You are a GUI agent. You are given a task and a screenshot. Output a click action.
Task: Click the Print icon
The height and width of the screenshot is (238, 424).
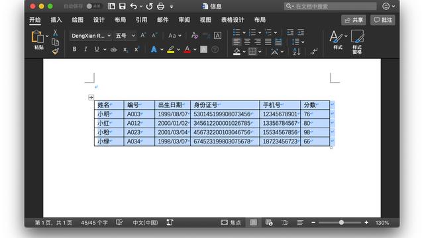tap(160, 6)
